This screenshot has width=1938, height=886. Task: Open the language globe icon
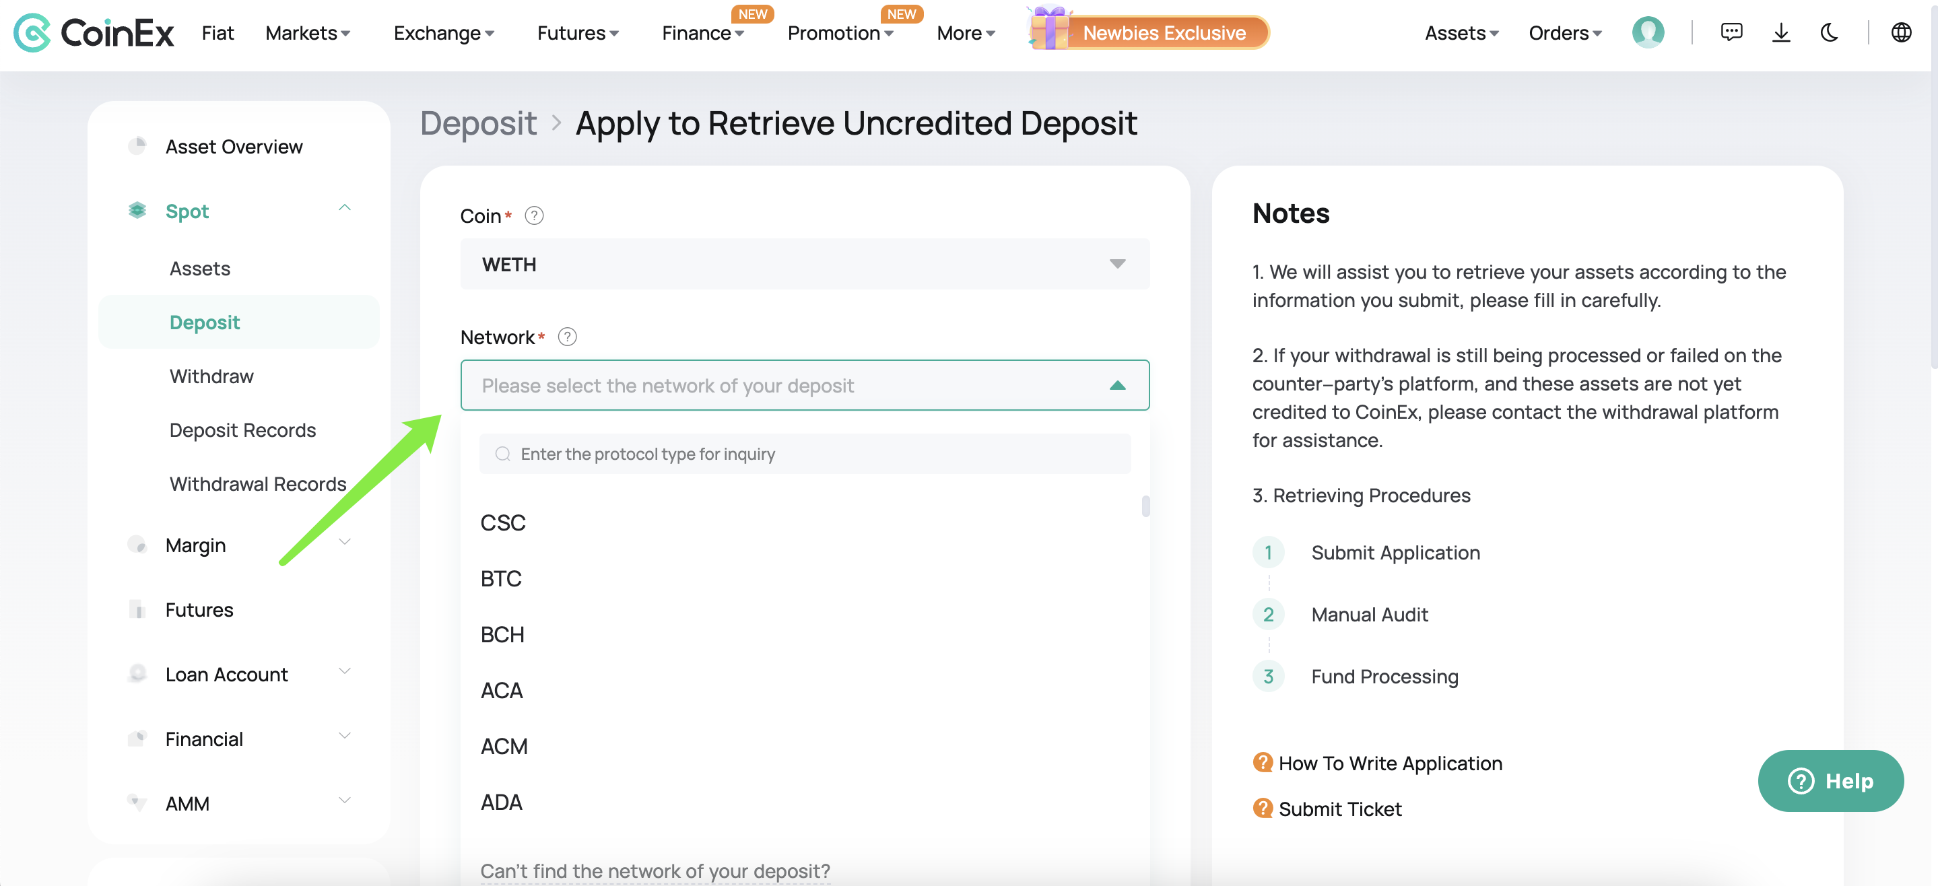pyautogui.click(x=1900, y=32)
